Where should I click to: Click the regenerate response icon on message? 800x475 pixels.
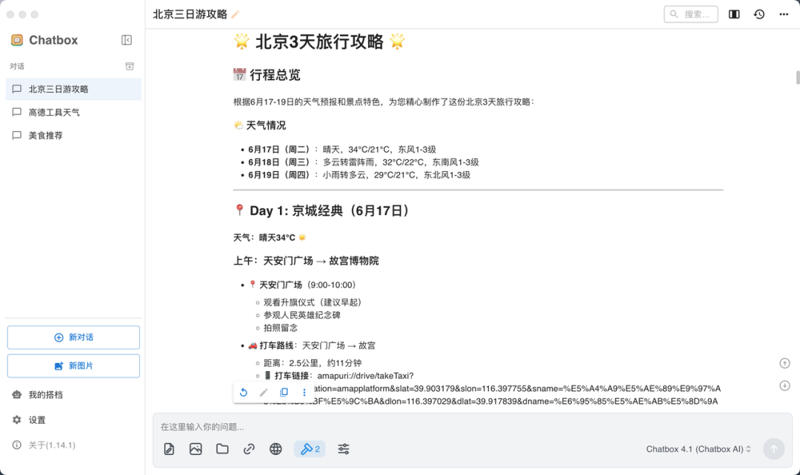[x=244, y=391]
